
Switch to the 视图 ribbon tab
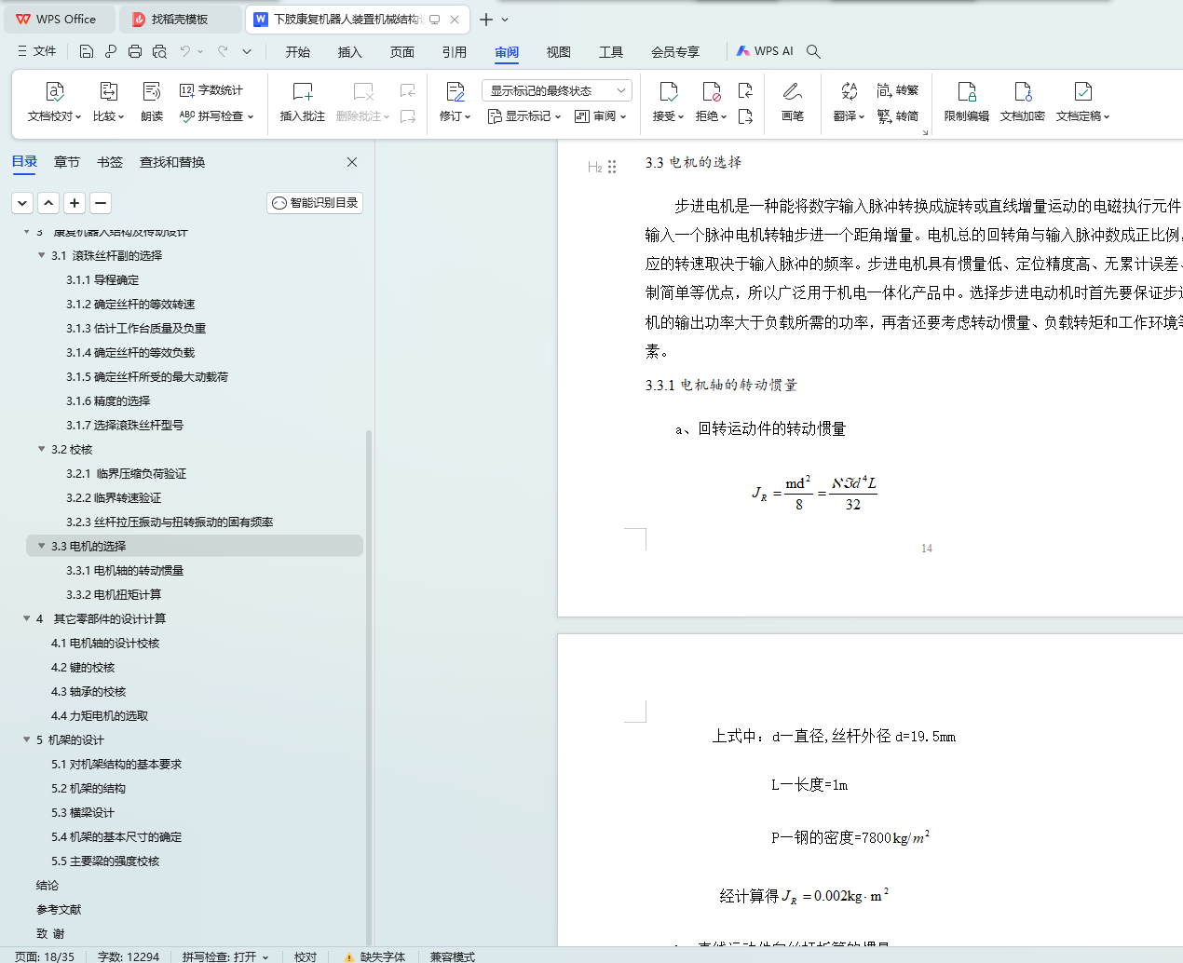(x=559, y=52)
